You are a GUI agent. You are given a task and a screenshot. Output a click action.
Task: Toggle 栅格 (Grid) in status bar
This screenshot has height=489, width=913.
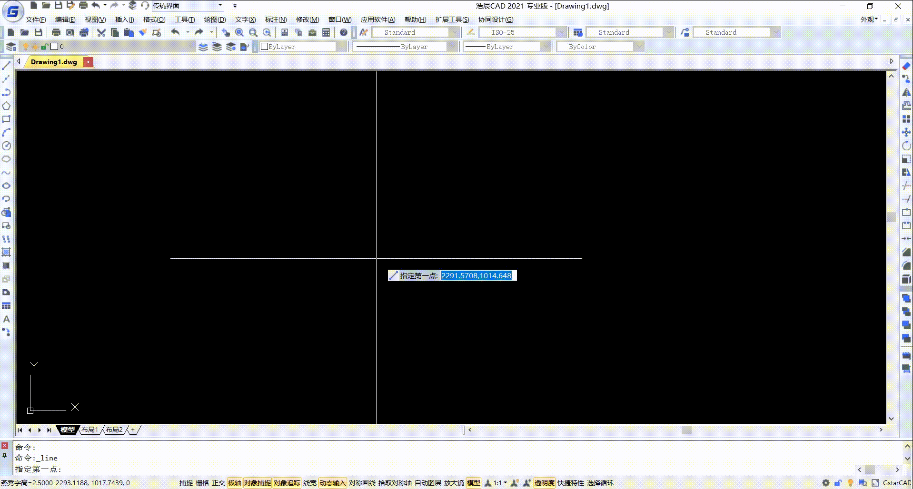point(202,483)
